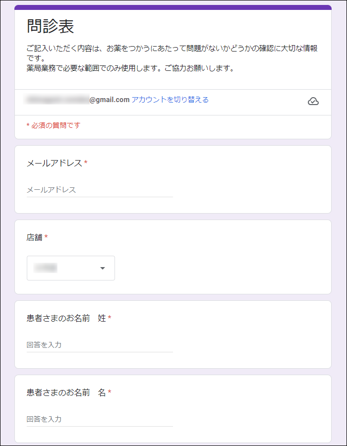The image size is (347, 446).
Task: Click the cloud draft-saved icon
Action: (313, 102)
